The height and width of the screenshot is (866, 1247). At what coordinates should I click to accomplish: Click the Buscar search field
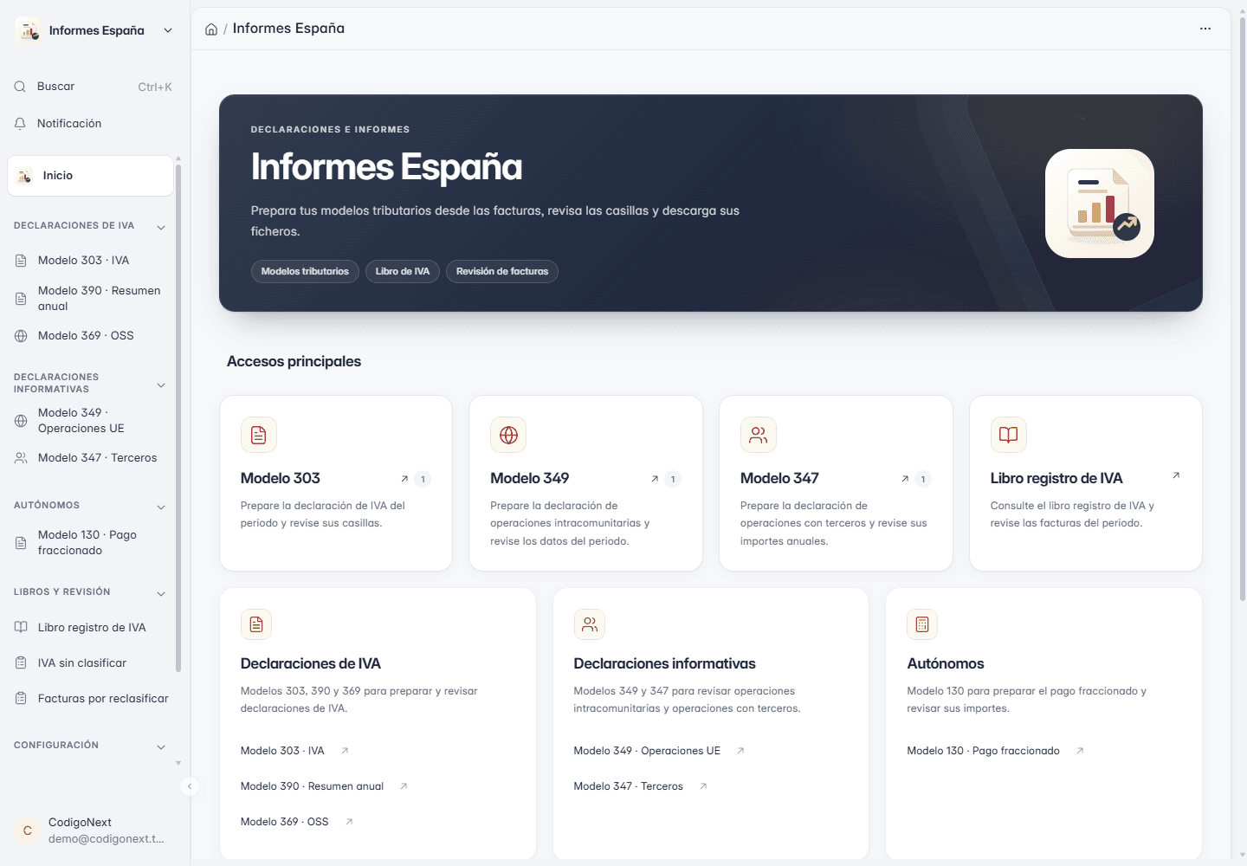tap(94, 87)
